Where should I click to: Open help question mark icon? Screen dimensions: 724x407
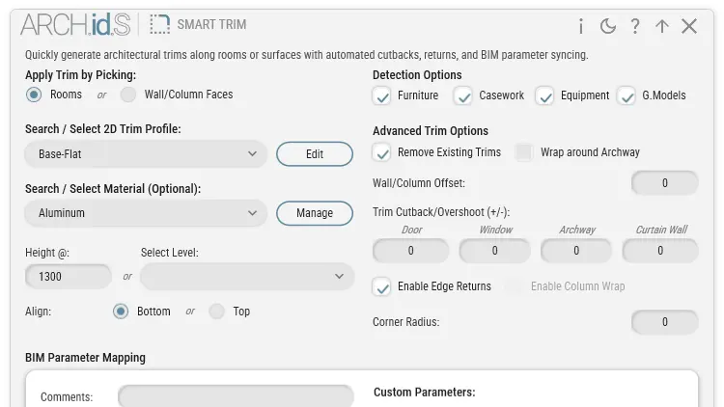click(x=635, y=26)
